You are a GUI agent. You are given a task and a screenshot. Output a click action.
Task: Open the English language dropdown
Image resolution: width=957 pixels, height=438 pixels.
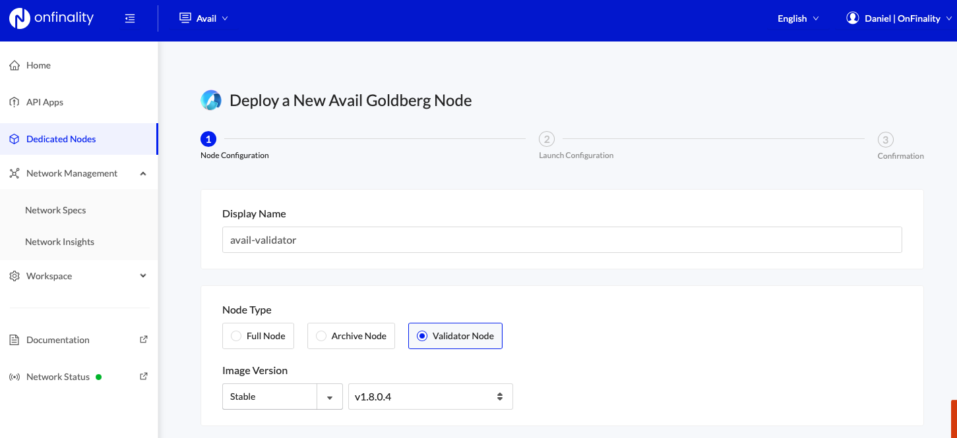pos(798,18)
